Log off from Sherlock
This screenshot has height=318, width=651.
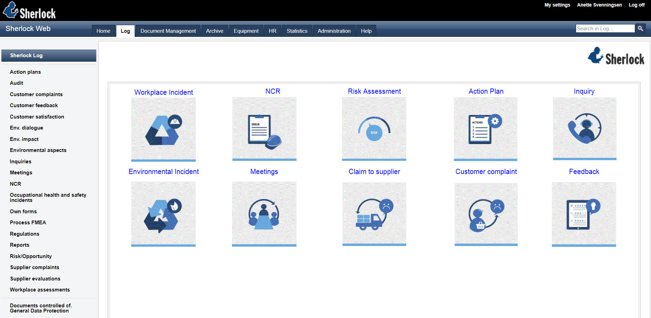[637, 5]
